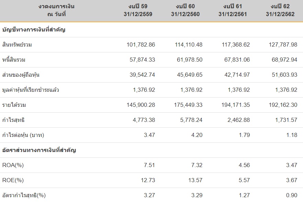This screenshot has width=303, height=202.
Task: Select the ROA(%) row label
Action: (x=13, y=165)
